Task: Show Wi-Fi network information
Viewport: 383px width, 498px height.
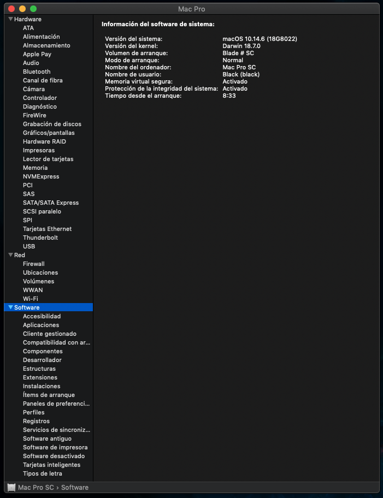Action: coord(31,299)
